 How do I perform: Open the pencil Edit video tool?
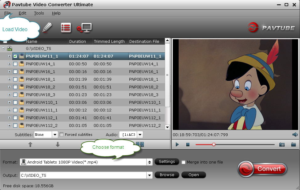[x=47, y=27]
